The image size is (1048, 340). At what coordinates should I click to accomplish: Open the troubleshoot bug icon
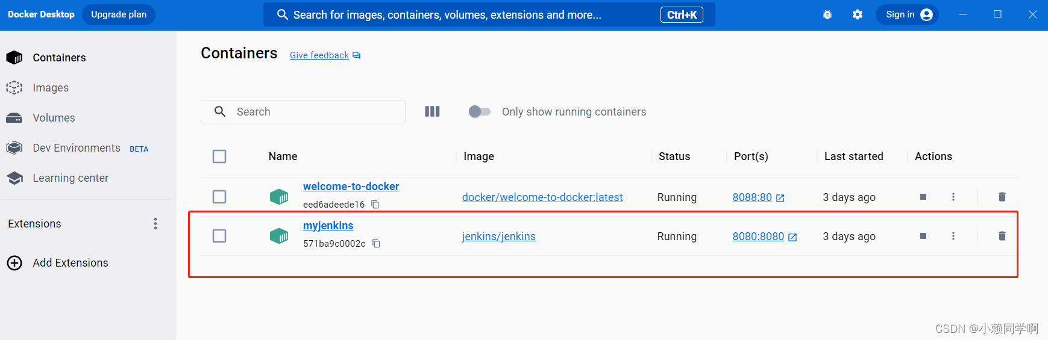click(827, 14)
